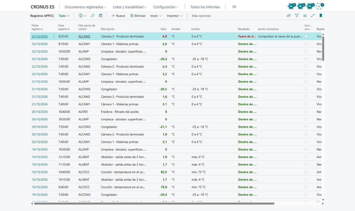Screen dimensions: 355x211
Task: Click the vertical scrollbar of the records list
Action: point(323,49)
